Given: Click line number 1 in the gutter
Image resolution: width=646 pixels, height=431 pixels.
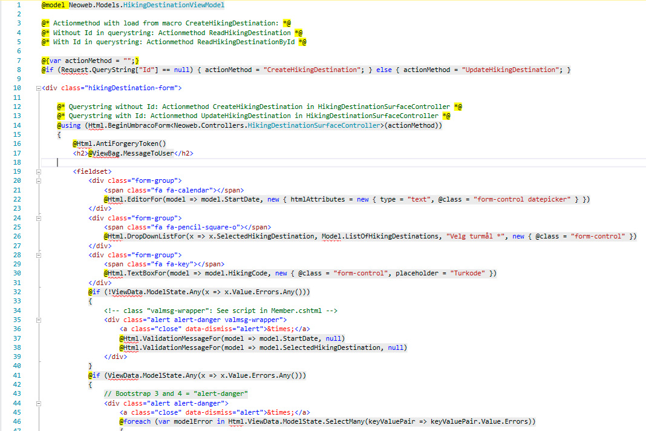Looking at the screenshot, I should [19, 5].
